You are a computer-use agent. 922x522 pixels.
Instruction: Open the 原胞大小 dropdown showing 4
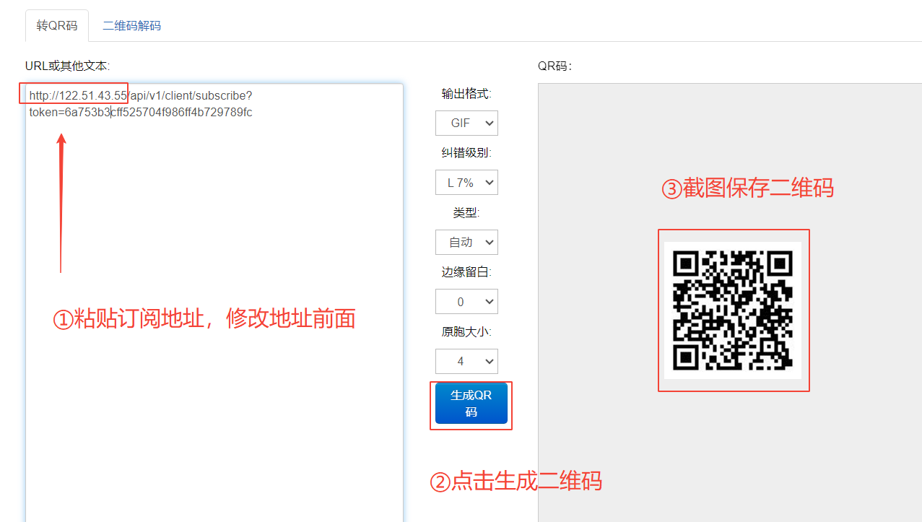pyautogui.click(x=466, y=361)
